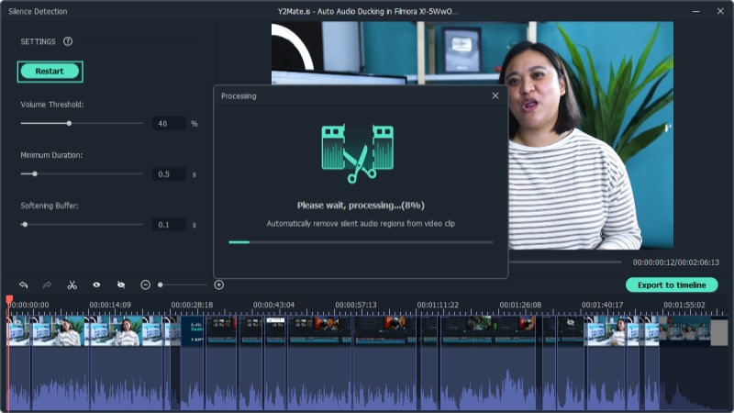
Task: Click timeline ruler at 00:00:28:18
Action: tap(192, 305)
